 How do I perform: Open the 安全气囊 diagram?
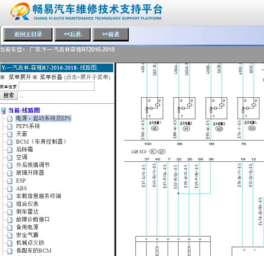tap(27, 235)
